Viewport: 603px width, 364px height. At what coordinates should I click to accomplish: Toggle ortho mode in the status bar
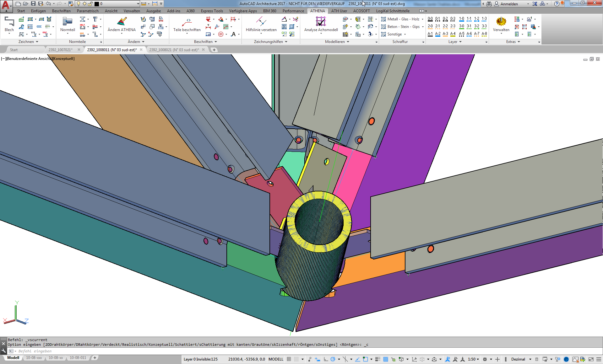[x=326, y=359]
